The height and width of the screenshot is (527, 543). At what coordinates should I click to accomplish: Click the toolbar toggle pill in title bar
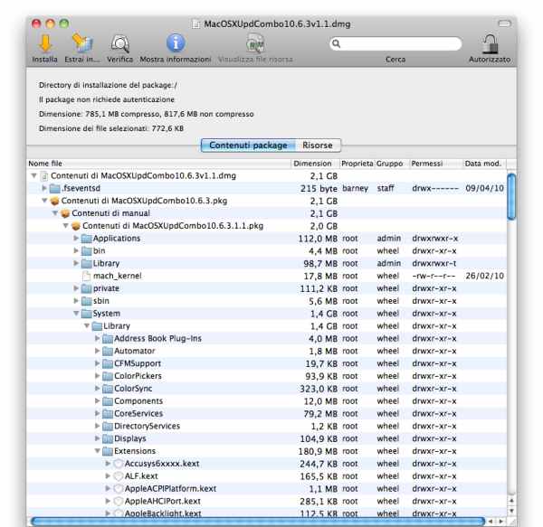click(x=505, y=24)
